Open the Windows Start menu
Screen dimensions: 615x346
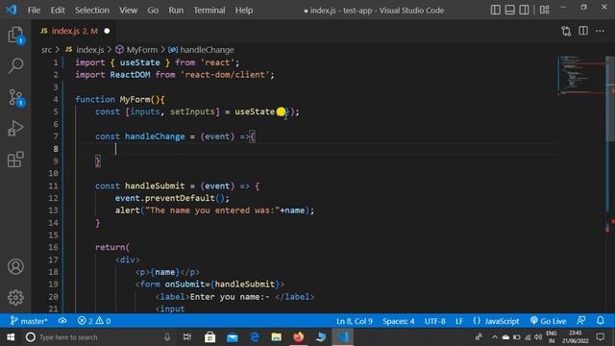[11, 337]
